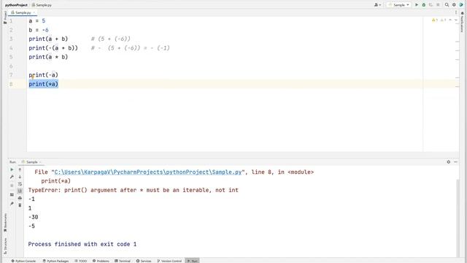Image resolution: width=467 pixels, height=263 pixels.
Task: Click the restore layout icon in Run panel
Action: click(x=12, y=195)
